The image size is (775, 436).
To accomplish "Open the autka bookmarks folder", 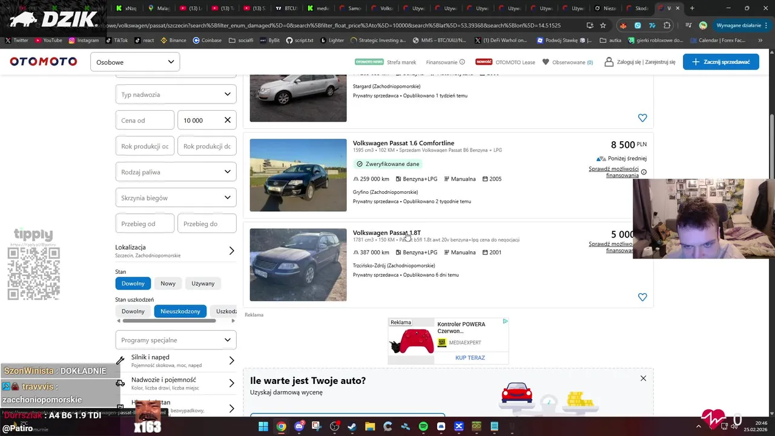I will click(610, 41).
